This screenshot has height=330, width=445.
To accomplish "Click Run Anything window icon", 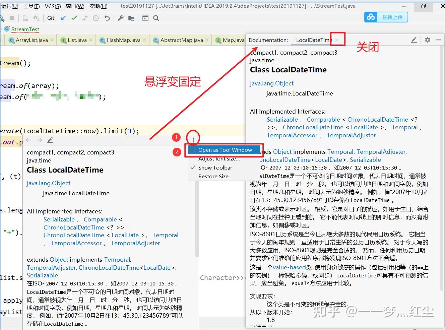I will pos(145,18).
